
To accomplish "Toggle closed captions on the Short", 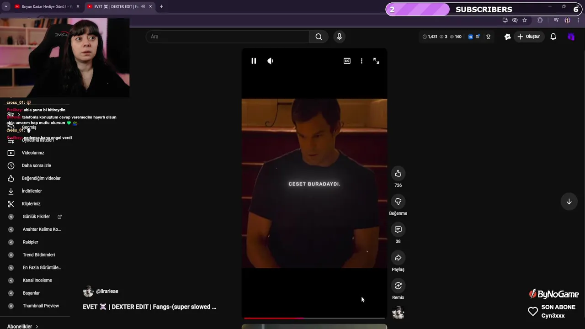I will coord(347,61).
